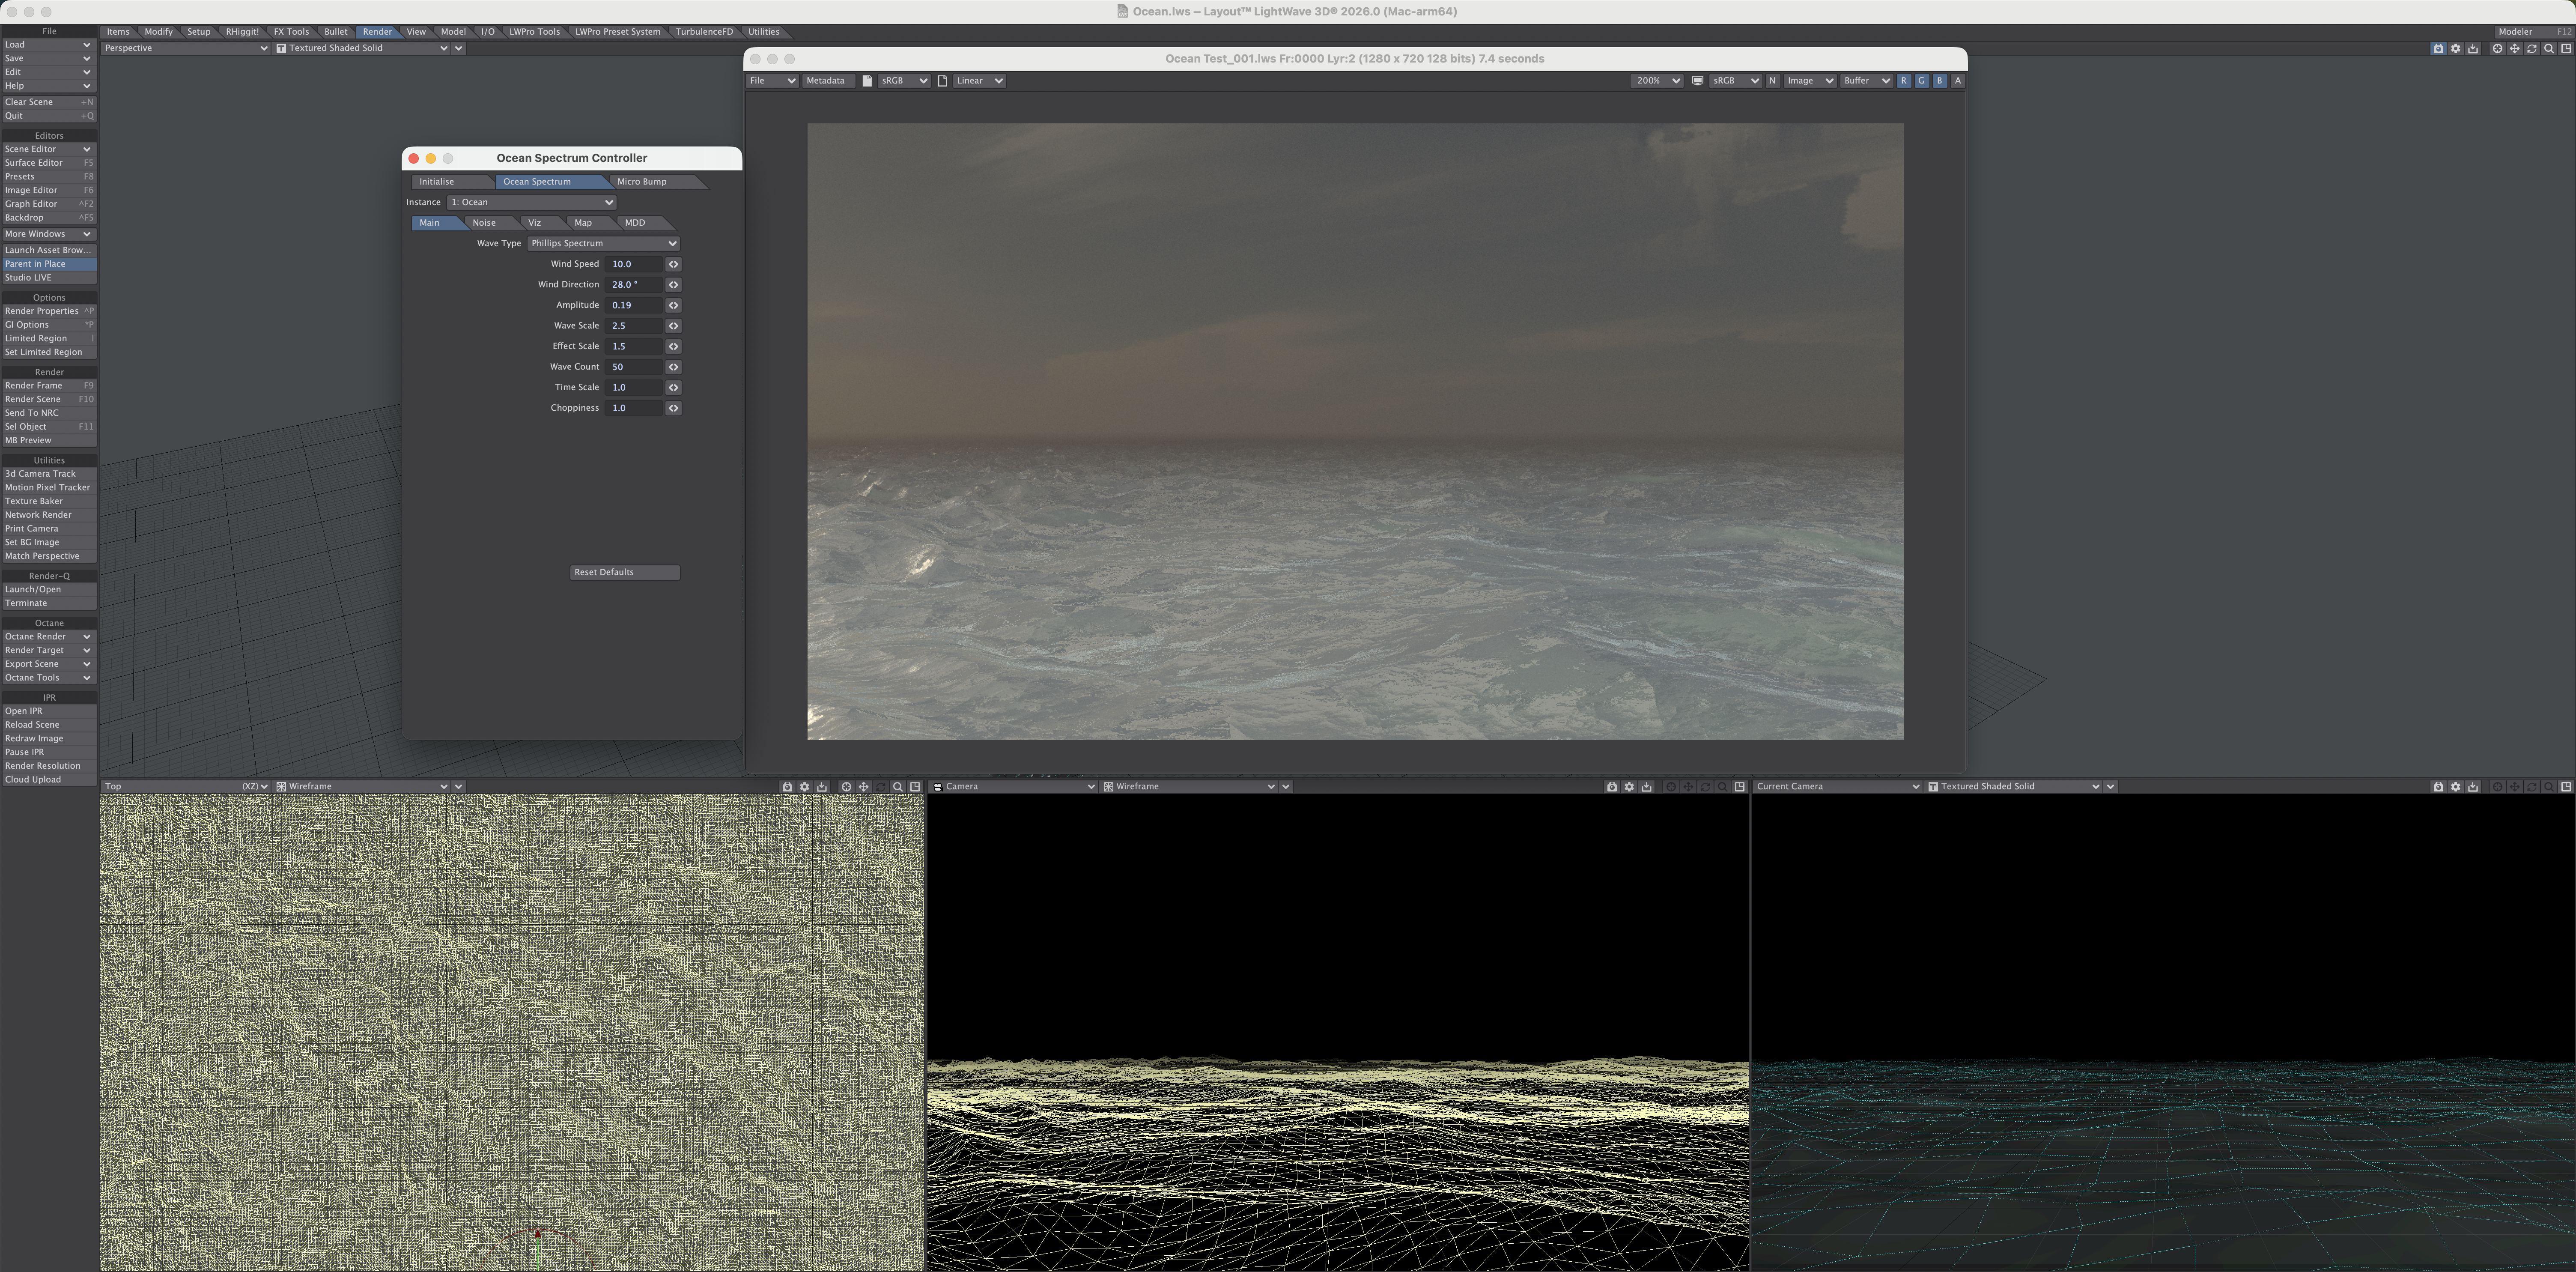2576x1272 pixels.
Task: Click camera icon in Top viewport header
Action: [x=787, y=787]
